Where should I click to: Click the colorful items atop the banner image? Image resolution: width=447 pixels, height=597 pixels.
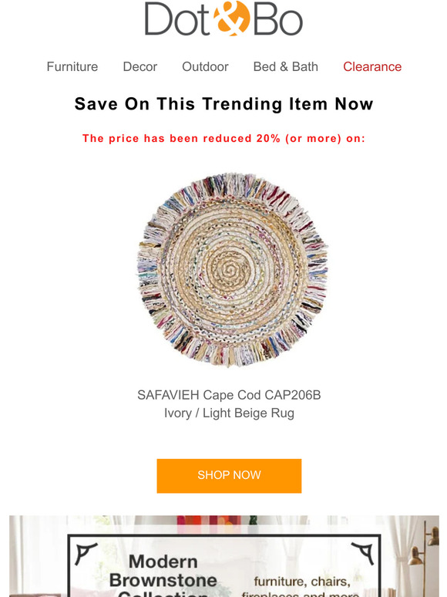click(211, 521)
